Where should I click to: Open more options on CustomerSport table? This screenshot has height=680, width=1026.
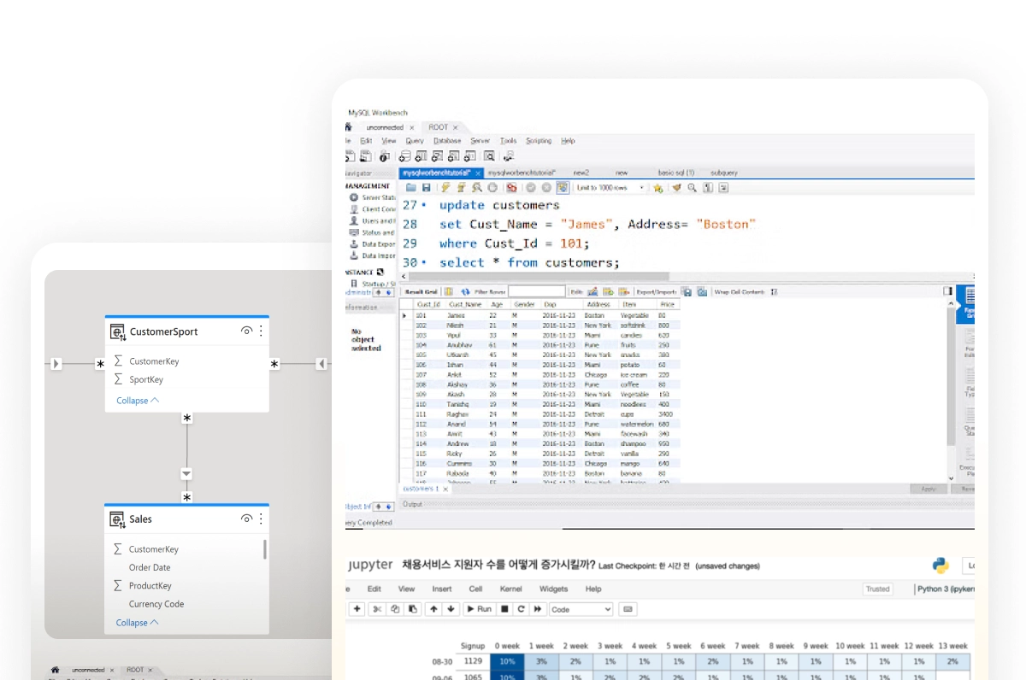(261, 331)
